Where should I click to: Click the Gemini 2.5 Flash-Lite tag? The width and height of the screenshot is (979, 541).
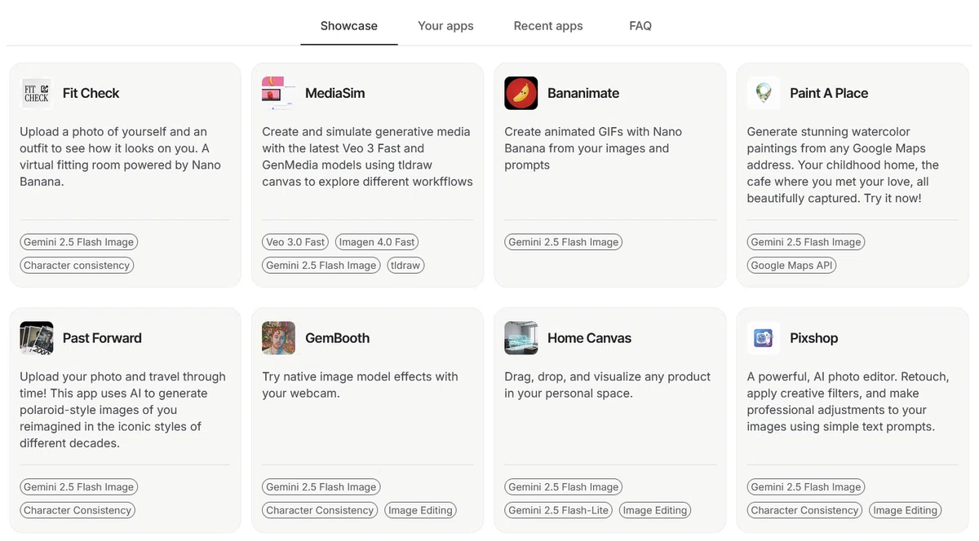click(x=559, y=510)
